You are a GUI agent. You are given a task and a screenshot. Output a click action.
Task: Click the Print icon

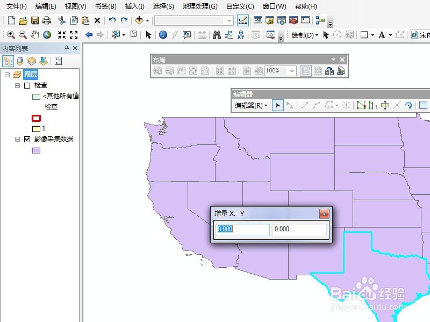point(47,20)
